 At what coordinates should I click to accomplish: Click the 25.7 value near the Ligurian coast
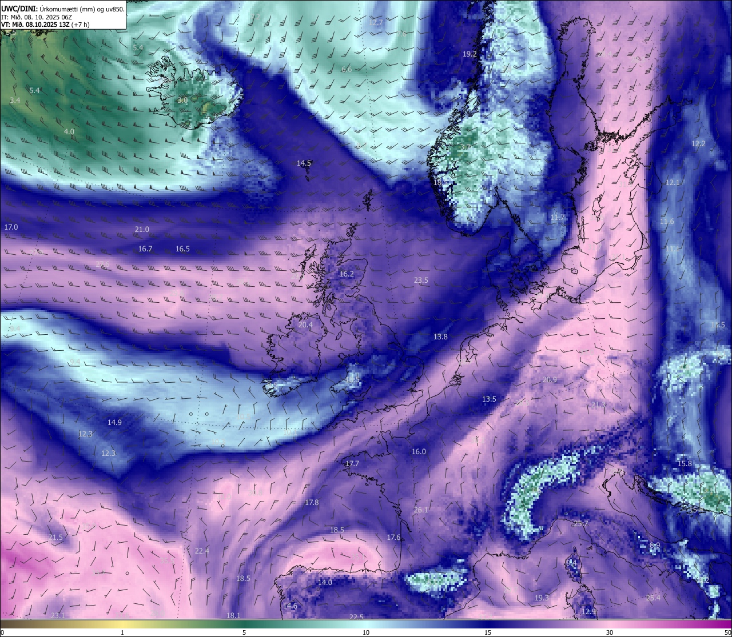(x=581, y=523)
